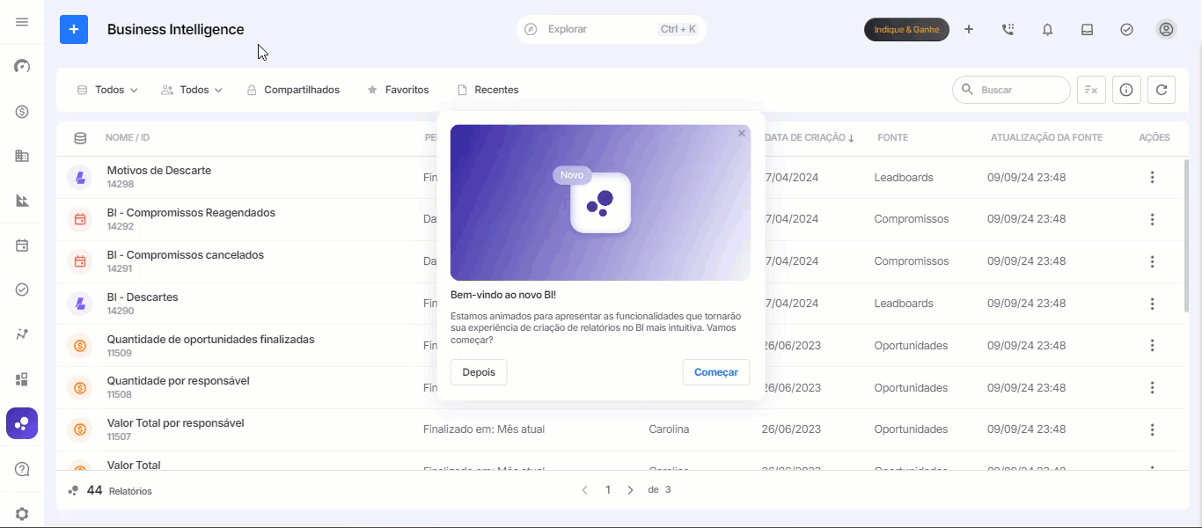Image resolution: width=1202 pixels, height=528 pixels.
Task: Switch to the Favoritos filter tab
Action: click(x=398, y=90)
